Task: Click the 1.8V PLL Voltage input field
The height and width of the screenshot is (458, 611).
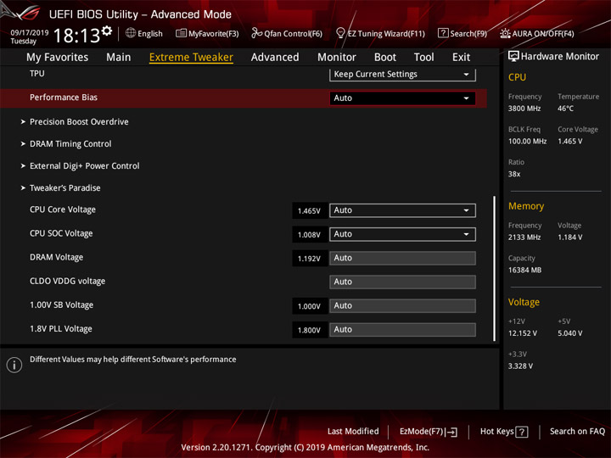Action: (x=402, y=329)
